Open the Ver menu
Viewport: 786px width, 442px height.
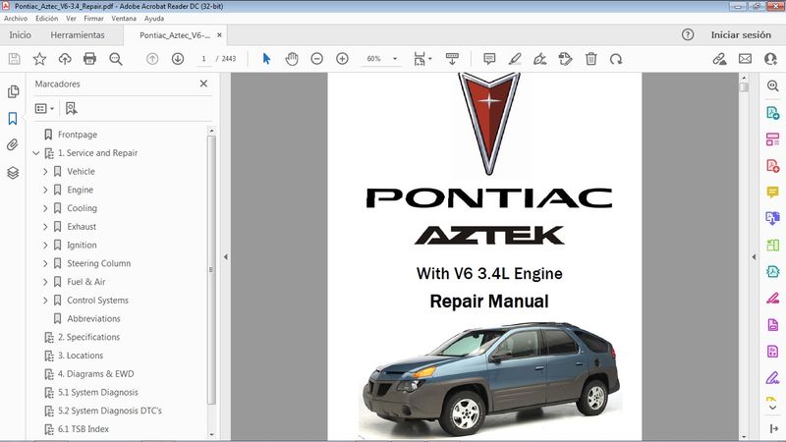pos(71,18)
